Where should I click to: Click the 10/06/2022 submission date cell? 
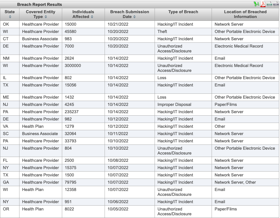point(130,202)
